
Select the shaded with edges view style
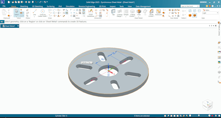[195, 15]
